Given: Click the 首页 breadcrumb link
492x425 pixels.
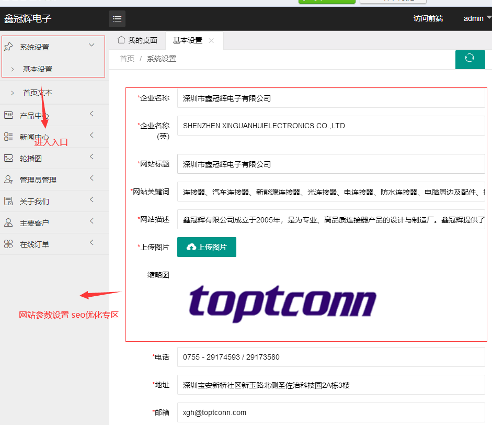Looking at the screenshot, I should point(127,59).
